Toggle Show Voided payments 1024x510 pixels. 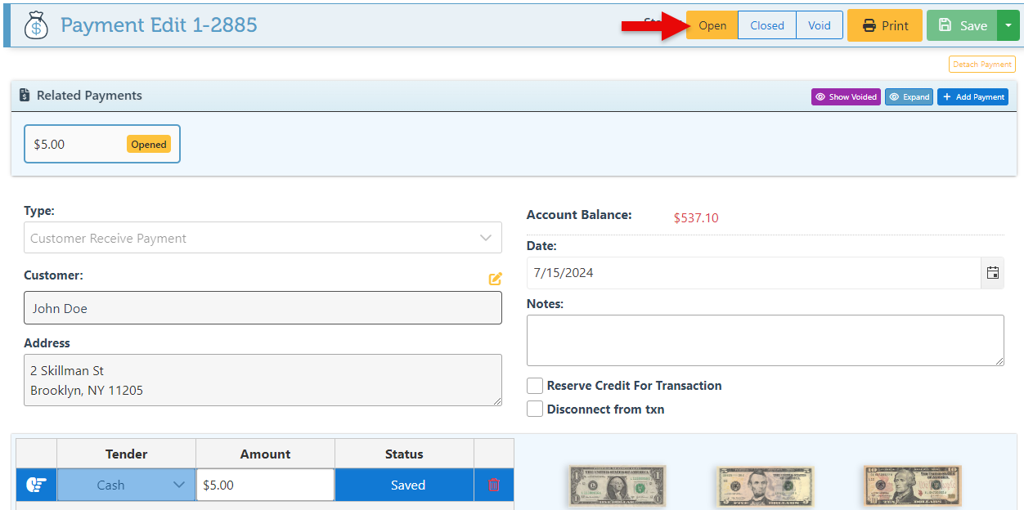tap(846, 97)
